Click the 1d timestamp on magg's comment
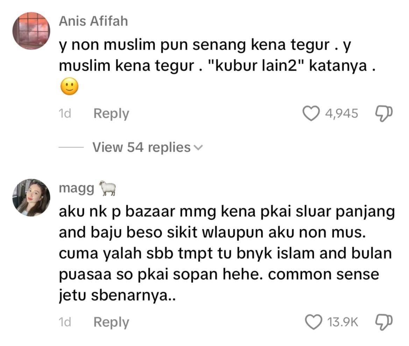409x346 pixels. click(65, 322)
